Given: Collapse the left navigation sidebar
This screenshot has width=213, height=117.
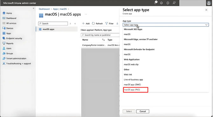Looking at the screenshot, I should pos(34,8).
